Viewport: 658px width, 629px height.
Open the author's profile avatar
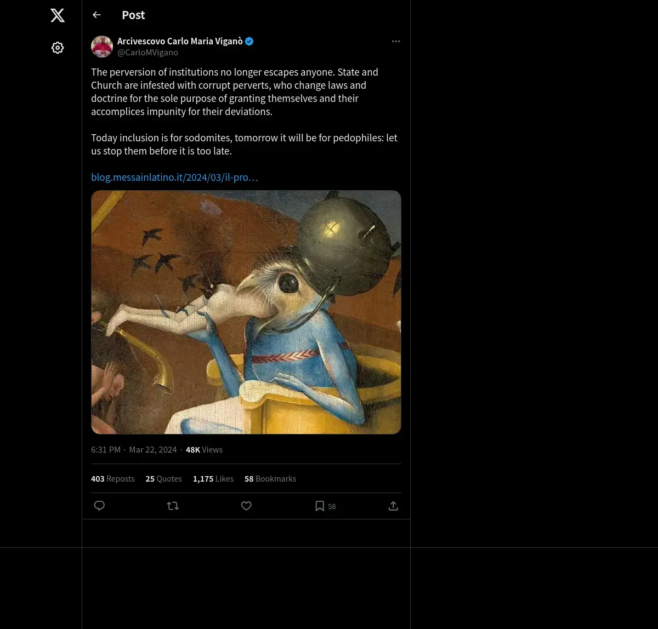(102, 47)
